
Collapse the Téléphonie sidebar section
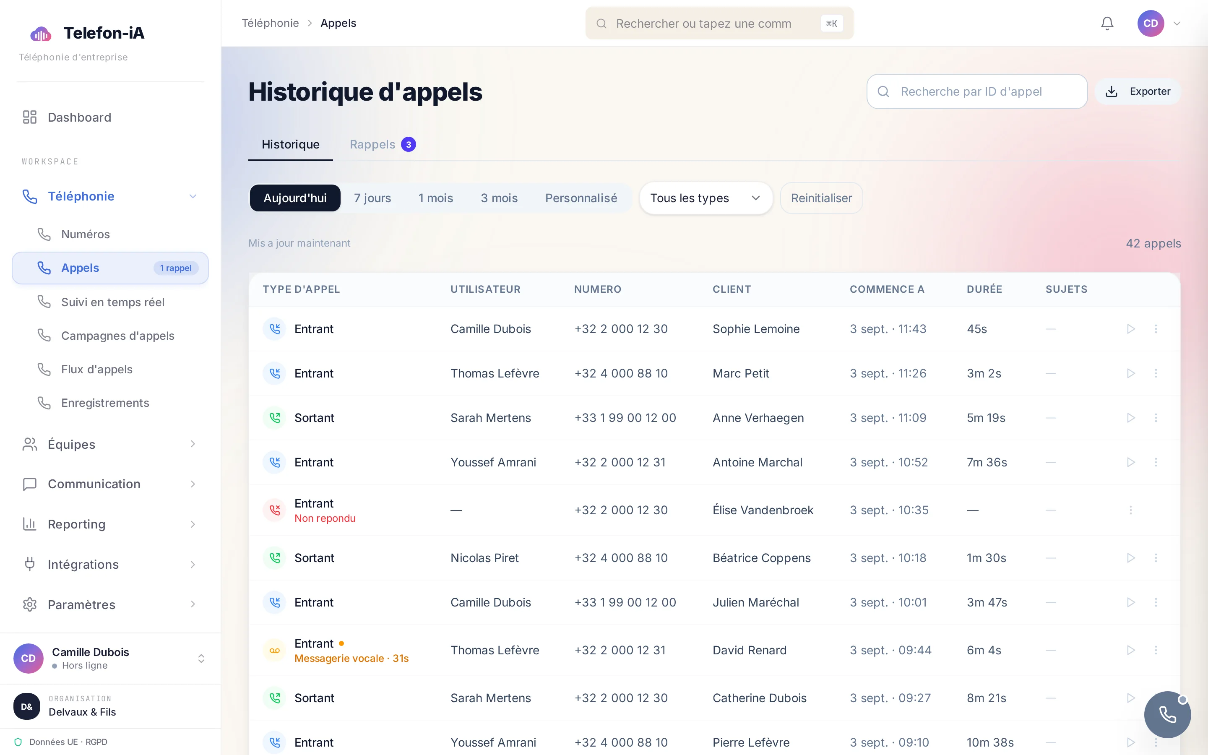[193, 196]
